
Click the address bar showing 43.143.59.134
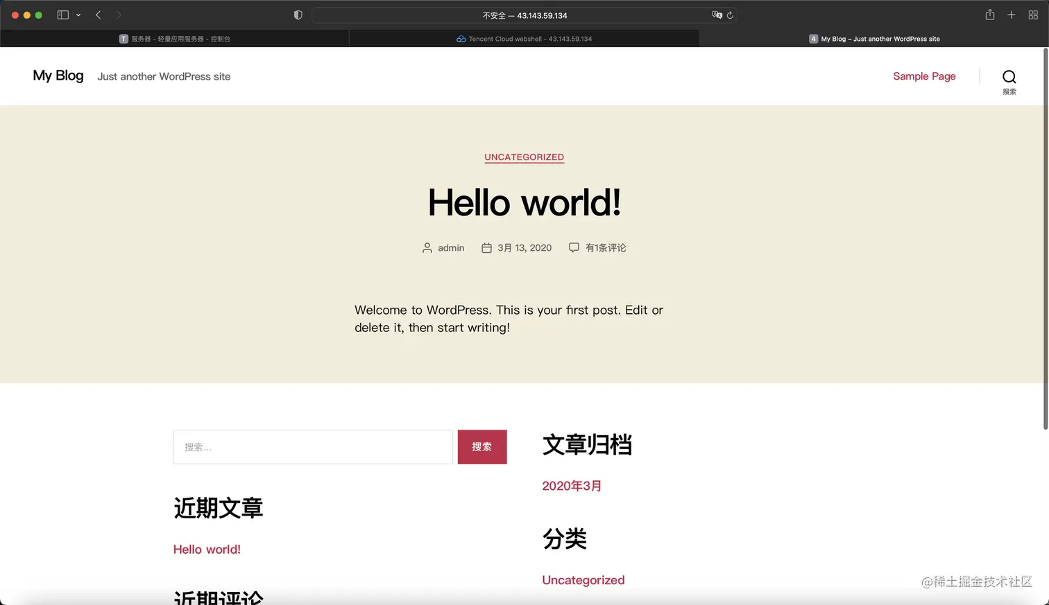[x=524, y=15]
